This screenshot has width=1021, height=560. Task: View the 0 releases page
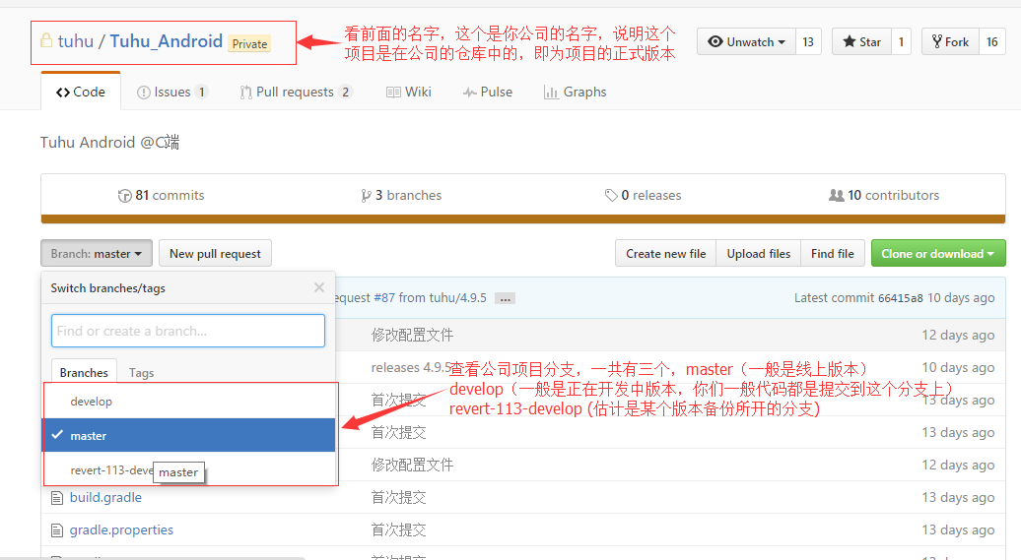click(x=643, y=195)
